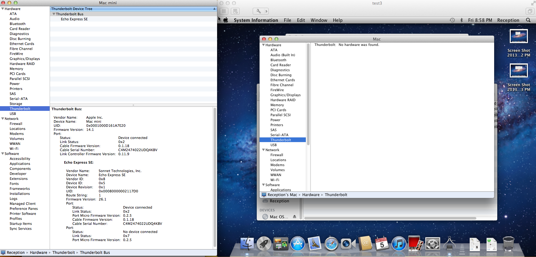Click Thunderbolt in guest window path bar
536x257 pixels.
[336, 195]
